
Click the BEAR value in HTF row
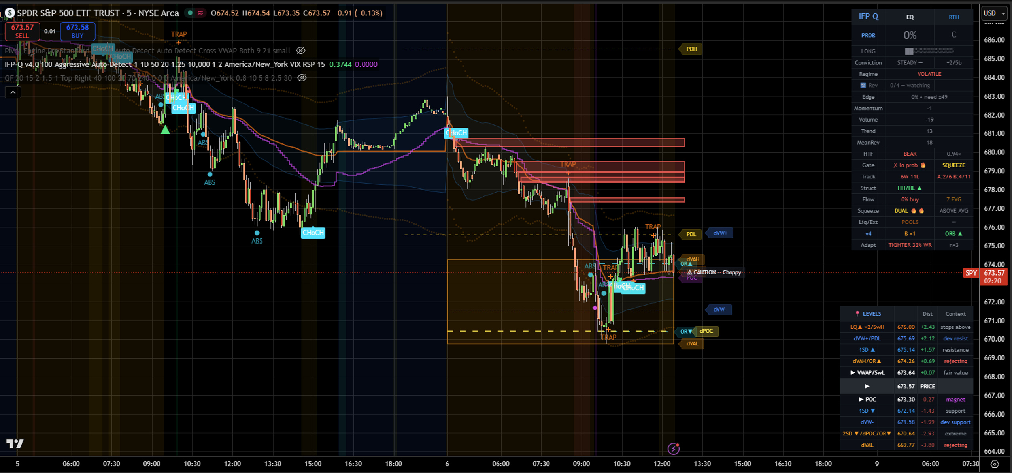tap(910, 154)
